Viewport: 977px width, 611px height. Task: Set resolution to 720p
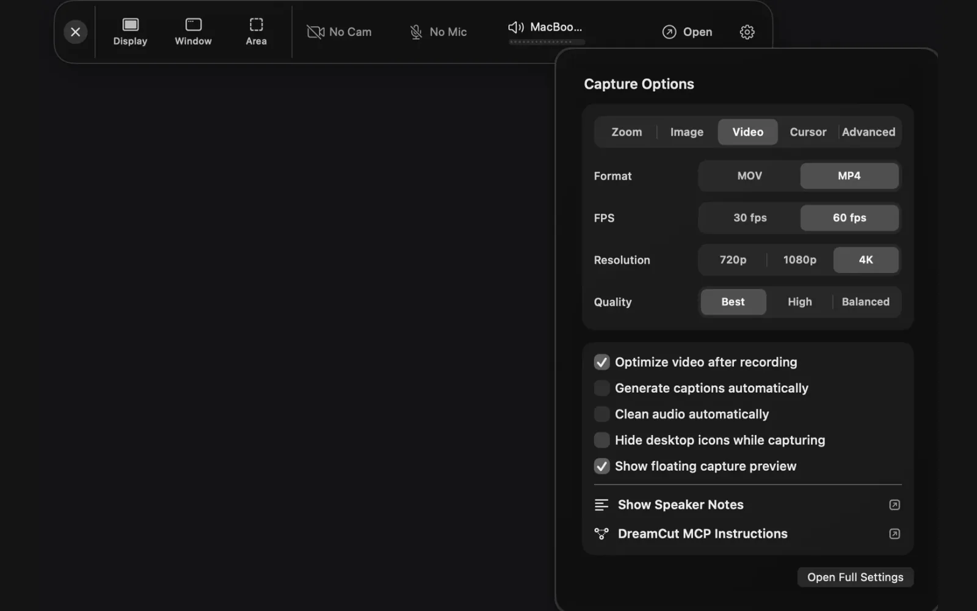(x=733, y=260)
